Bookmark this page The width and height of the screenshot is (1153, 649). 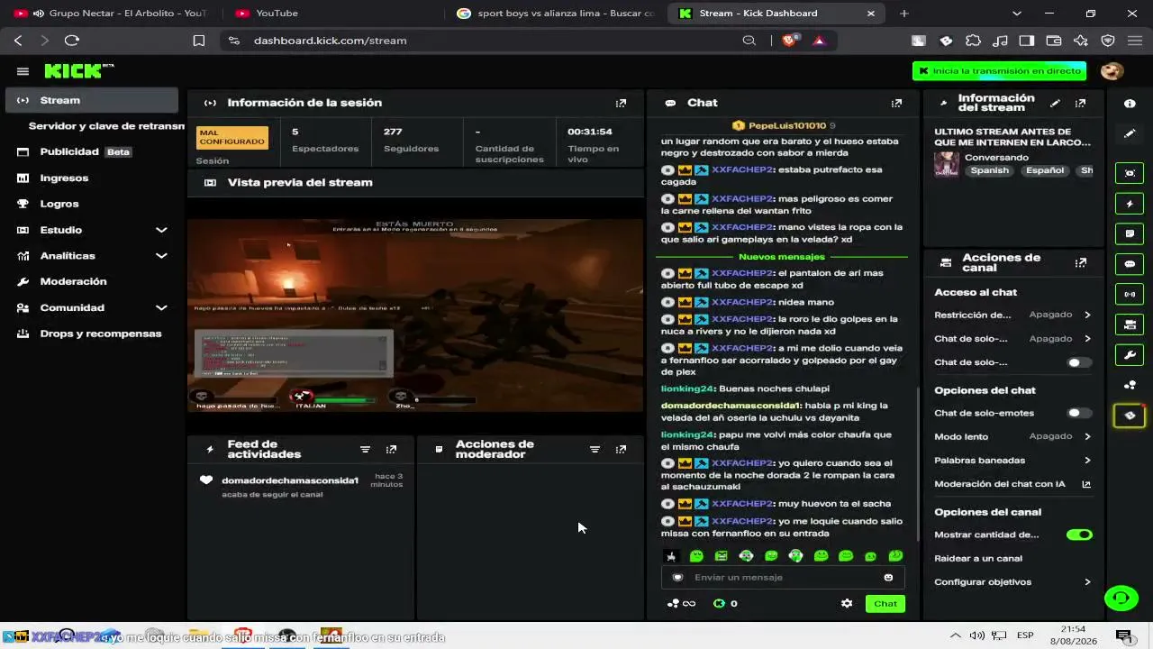[x=199, y=40]
